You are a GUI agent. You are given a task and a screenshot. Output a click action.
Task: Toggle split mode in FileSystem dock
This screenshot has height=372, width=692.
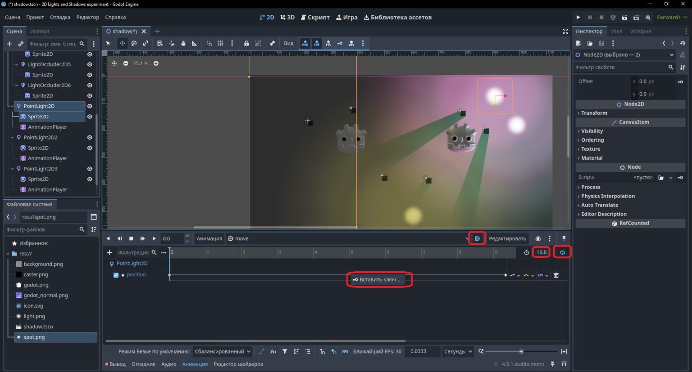pos(94,217)
